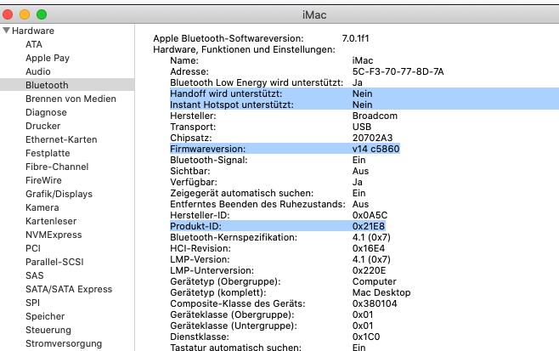559x351 pixels.
Task: Click the Composite-Klasse value 0x380104
Action: pos(375,303)
